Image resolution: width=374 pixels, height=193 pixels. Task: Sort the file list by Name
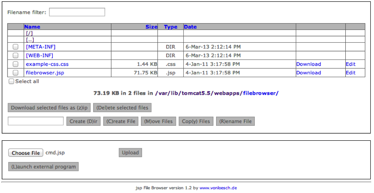pos(32,27)
